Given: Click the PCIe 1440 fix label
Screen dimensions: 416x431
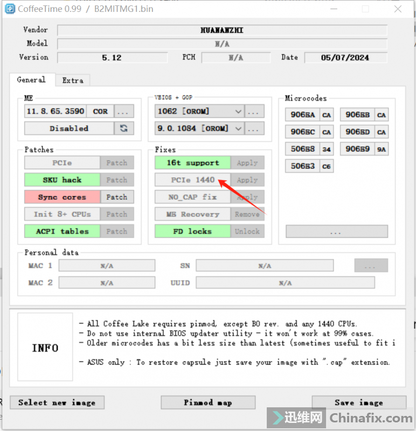Looking at the screenshot, I should click(193, 180).
